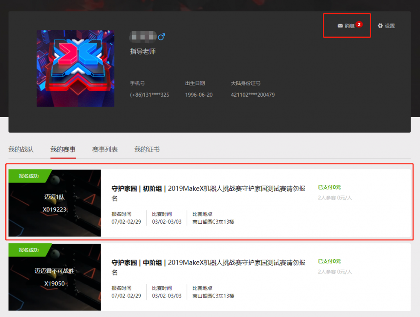Open the 迈迈1队 X019223 event thumbnail

click(55, 204)
